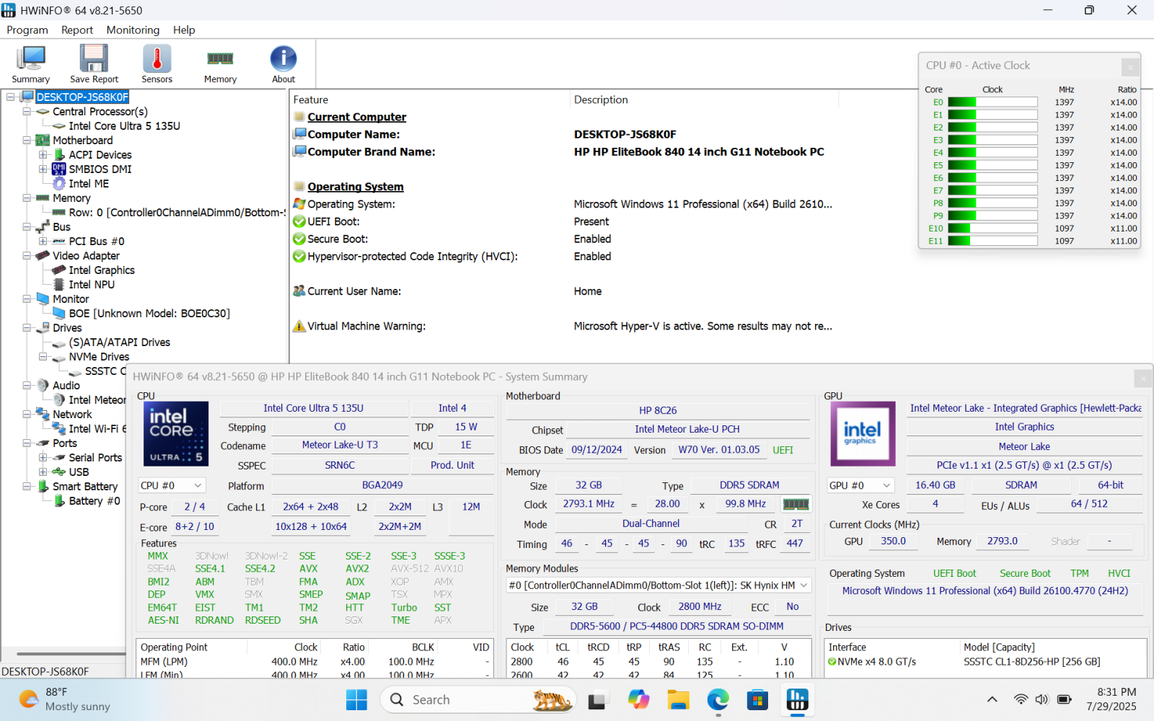Click the SMBIOS DMI tree icon
This screenshot has width=1154, height=721.
(x=58, y=169)
